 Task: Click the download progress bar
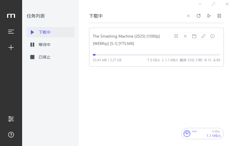[156, 55]
